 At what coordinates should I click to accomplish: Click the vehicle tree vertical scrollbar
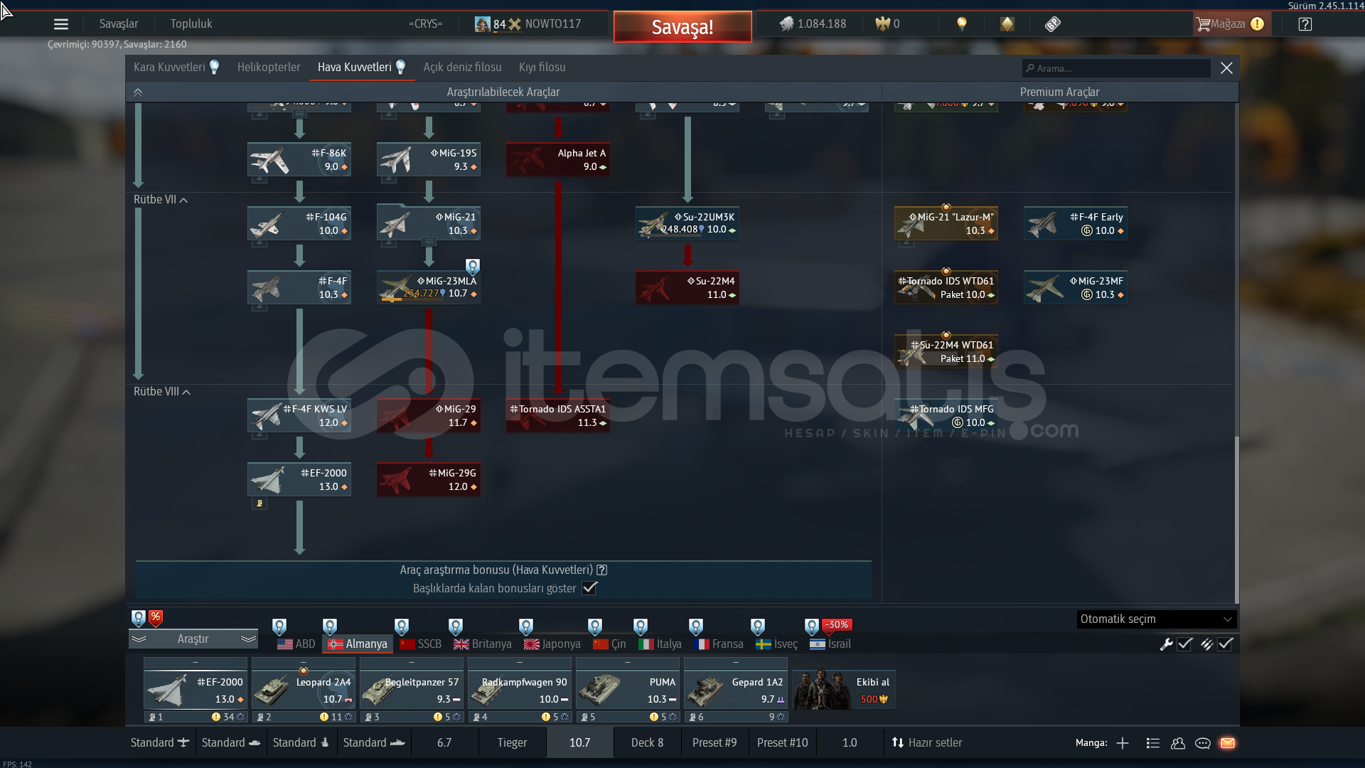(x=1236, y=519)
